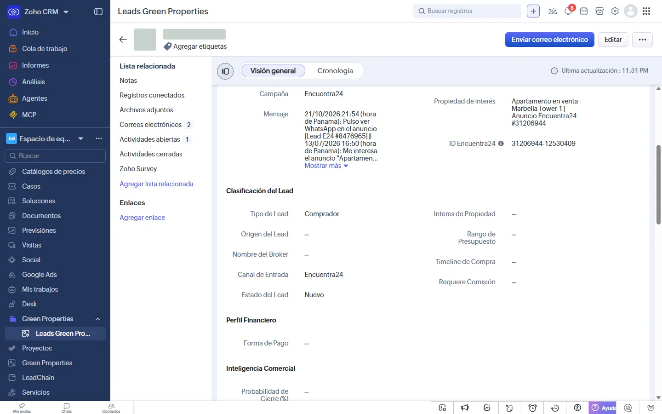Open the apps grid launcher

(646, 11)
